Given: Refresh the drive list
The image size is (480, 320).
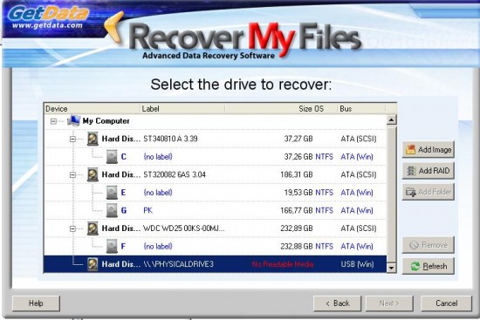Looking at the screenshot, I should [428, 266].
